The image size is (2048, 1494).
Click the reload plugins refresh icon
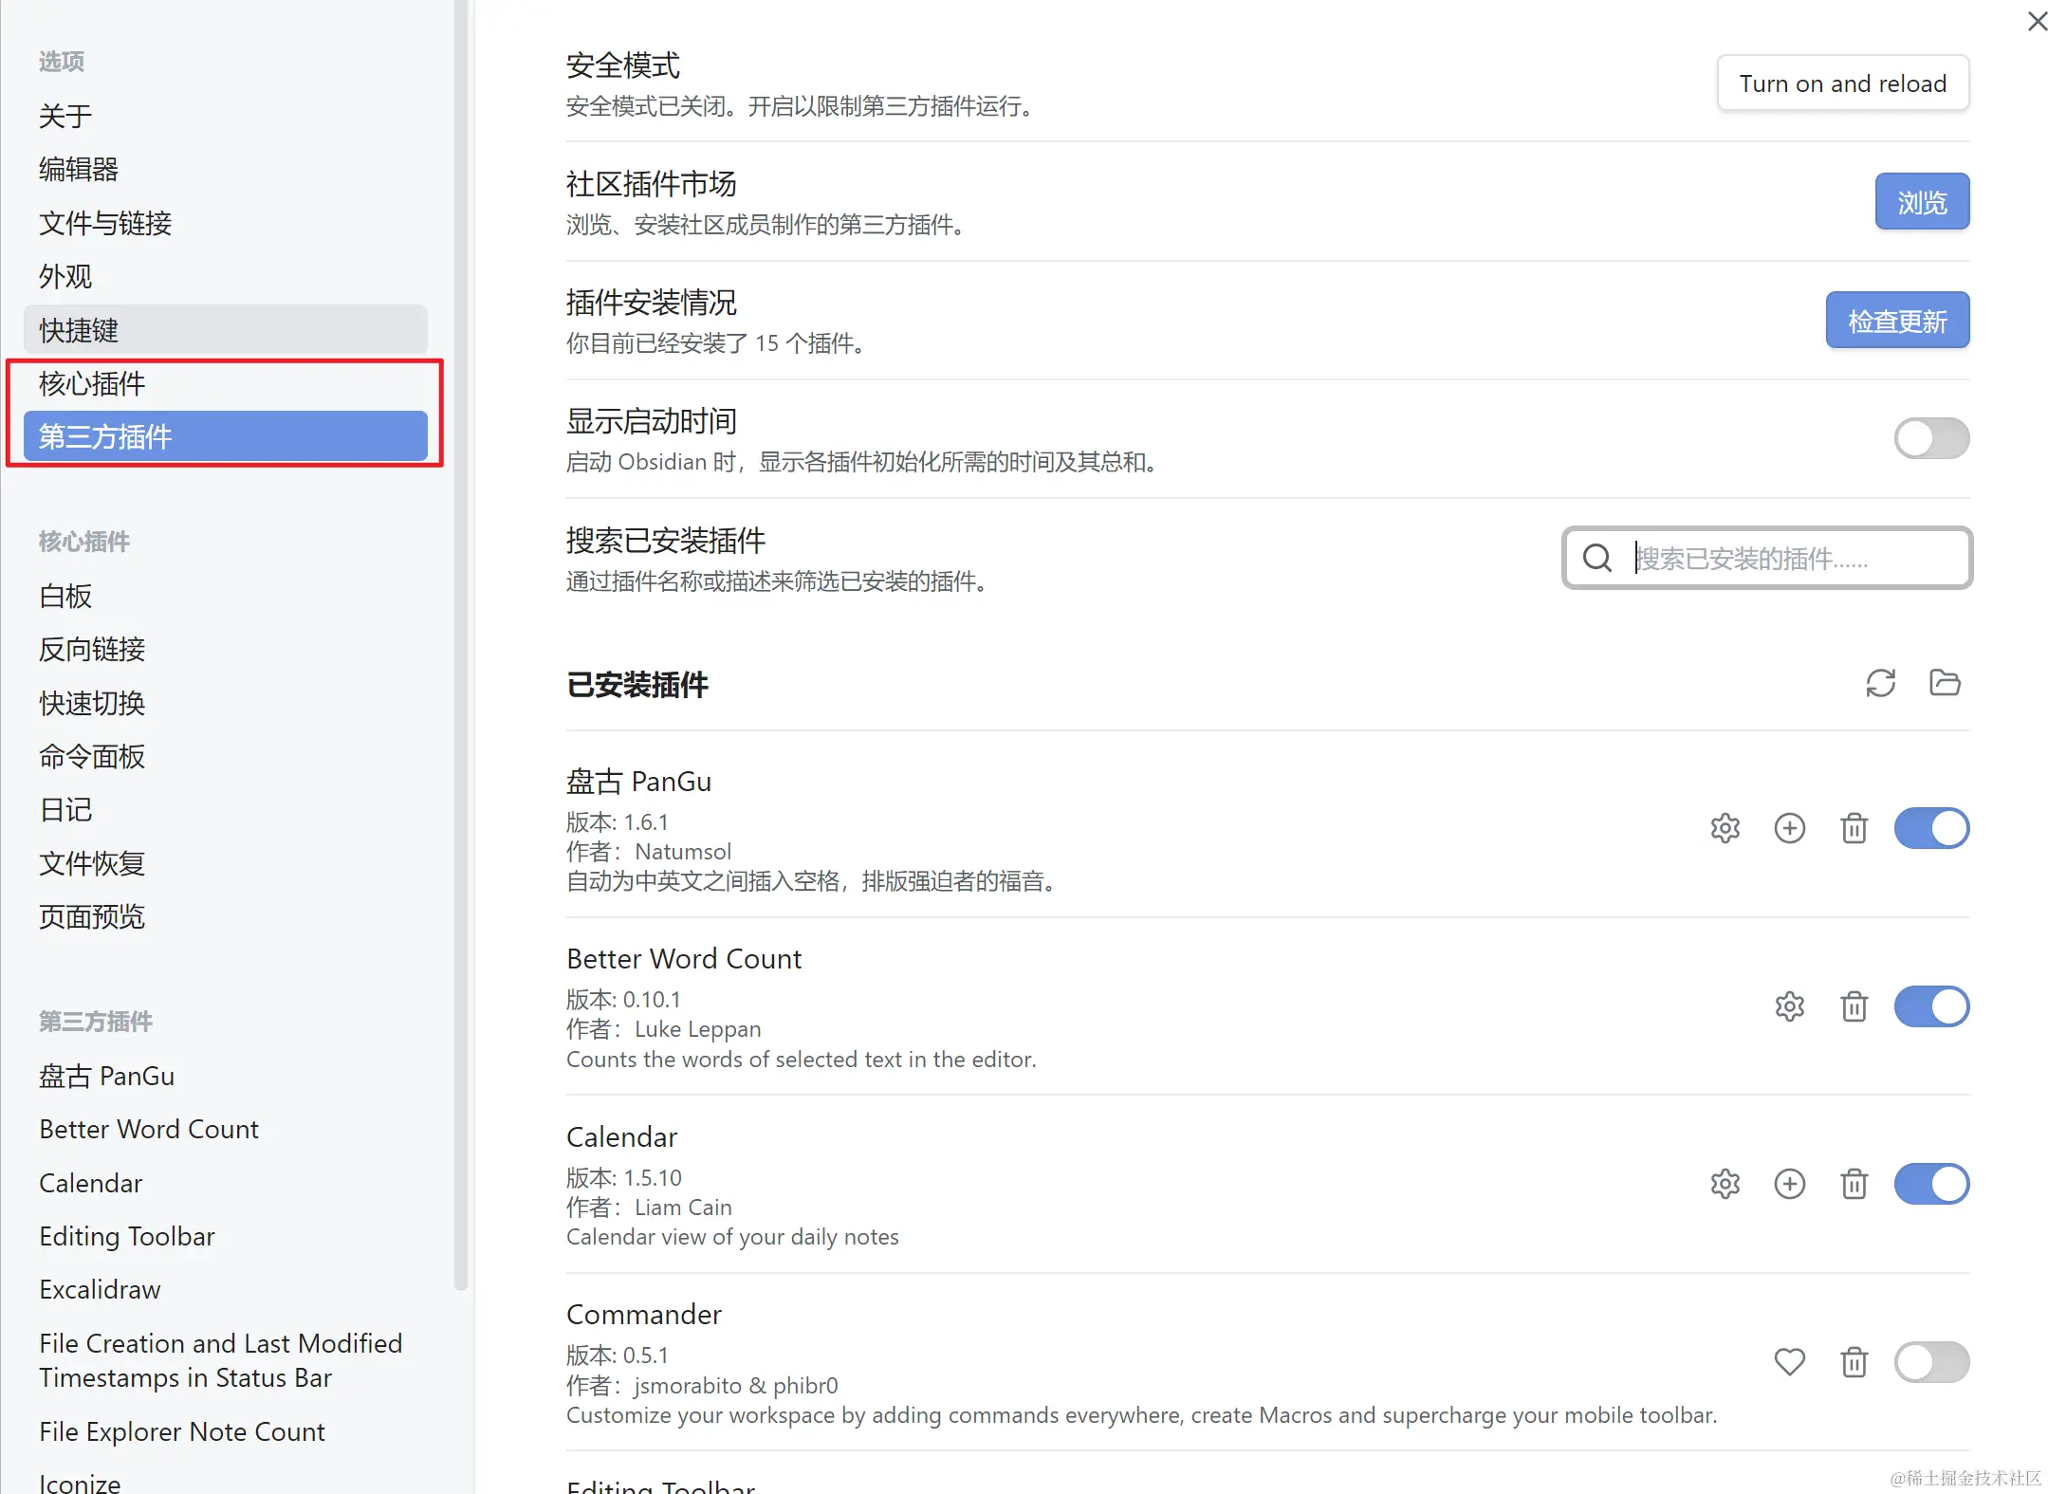[1880, 683]
